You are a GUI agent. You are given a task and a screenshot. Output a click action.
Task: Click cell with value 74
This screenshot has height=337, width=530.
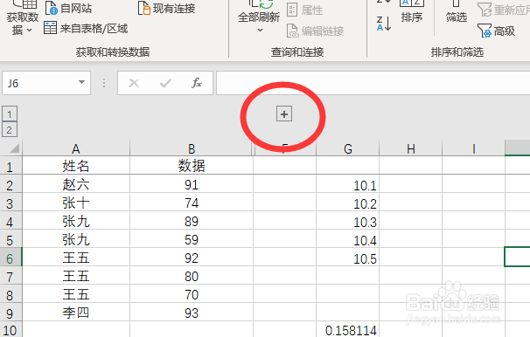192,202
